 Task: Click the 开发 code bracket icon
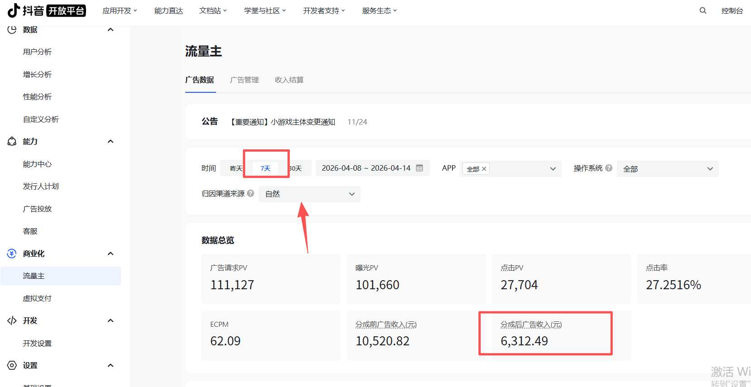(12, 320)
